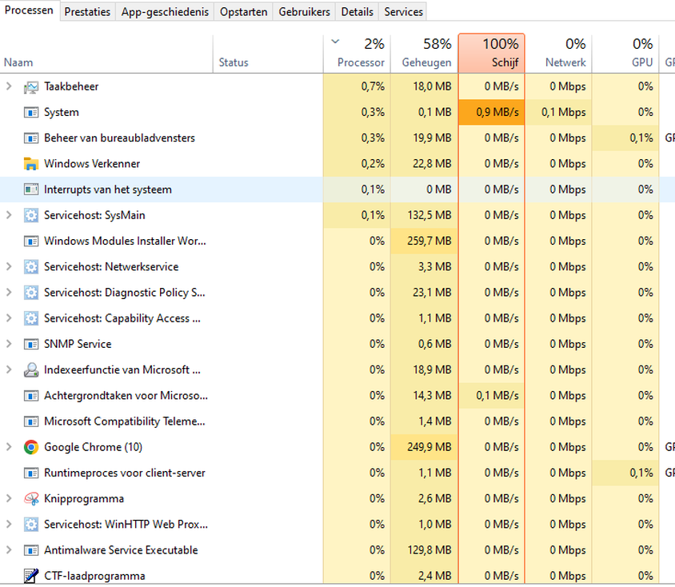Expand the Knipprogramma process group
This screenshot has height=587, width=675.
point(9,498)
